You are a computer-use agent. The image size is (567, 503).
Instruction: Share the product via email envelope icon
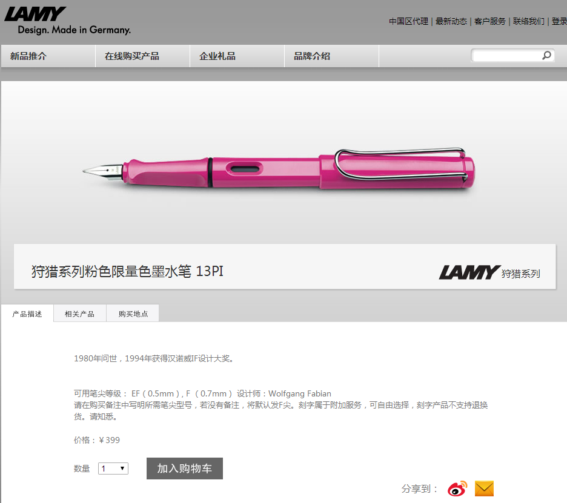(484, 488)
